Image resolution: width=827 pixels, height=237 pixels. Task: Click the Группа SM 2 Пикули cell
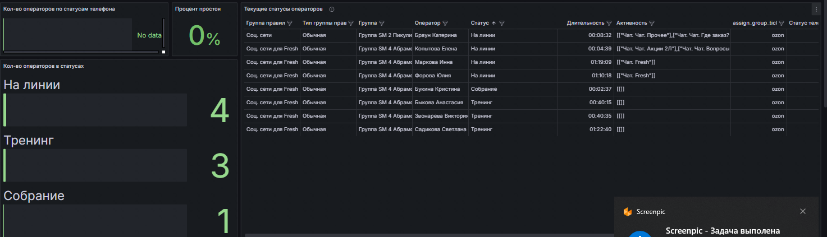384,35
